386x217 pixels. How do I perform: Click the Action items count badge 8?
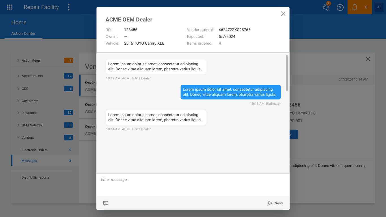(x=68, y=60)
